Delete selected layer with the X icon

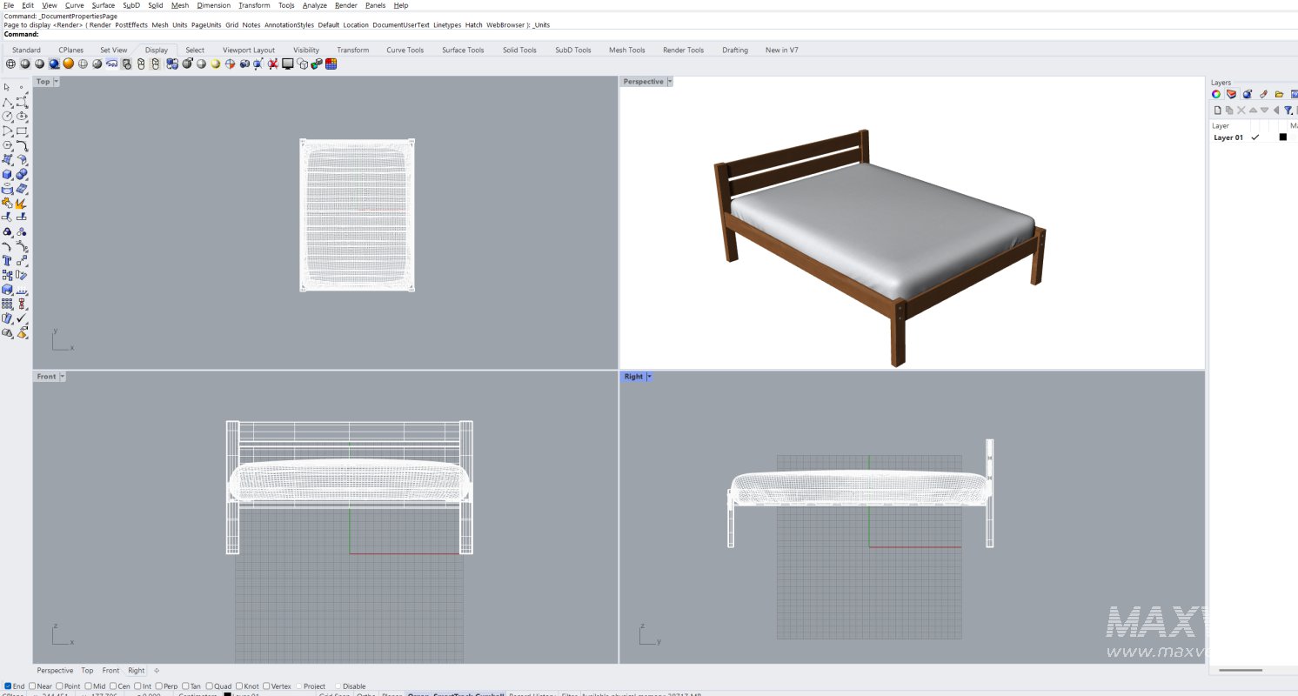[1241, 110]
